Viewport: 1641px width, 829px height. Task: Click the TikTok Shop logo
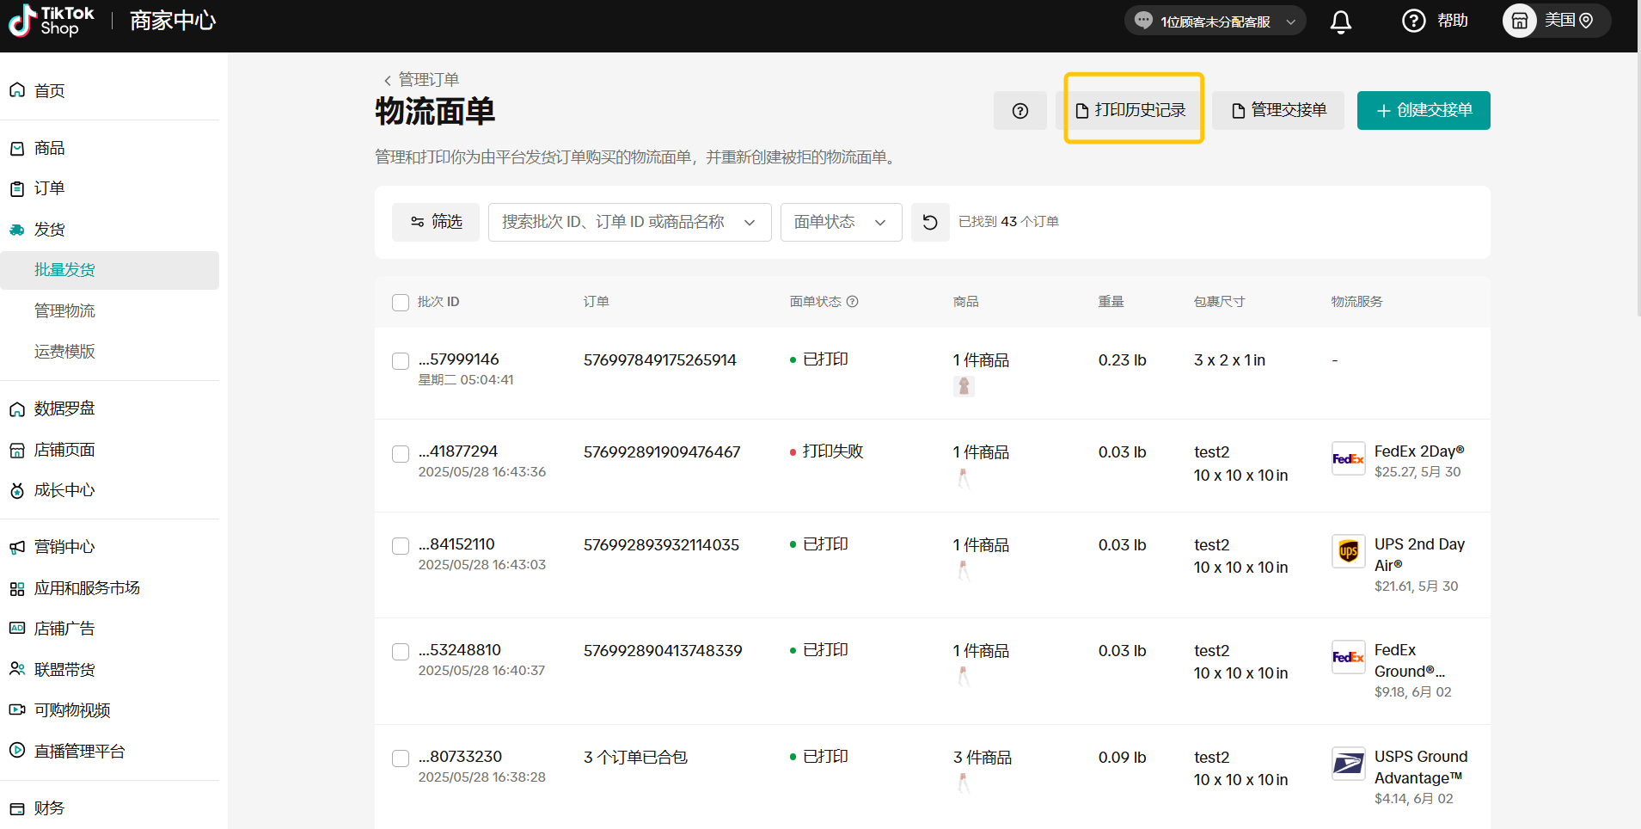[x=52, y=21]
